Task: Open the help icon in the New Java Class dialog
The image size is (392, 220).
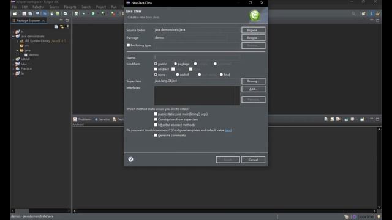Action: (x=130, y=159)
